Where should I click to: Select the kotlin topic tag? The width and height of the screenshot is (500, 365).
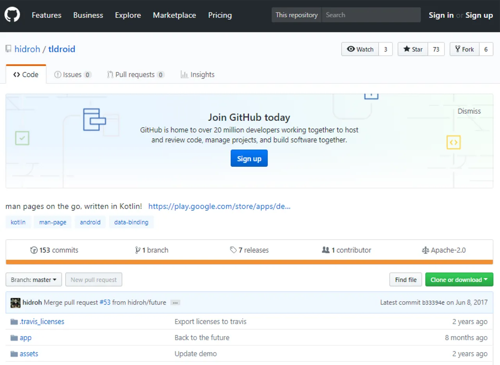(x=18, y=222)
